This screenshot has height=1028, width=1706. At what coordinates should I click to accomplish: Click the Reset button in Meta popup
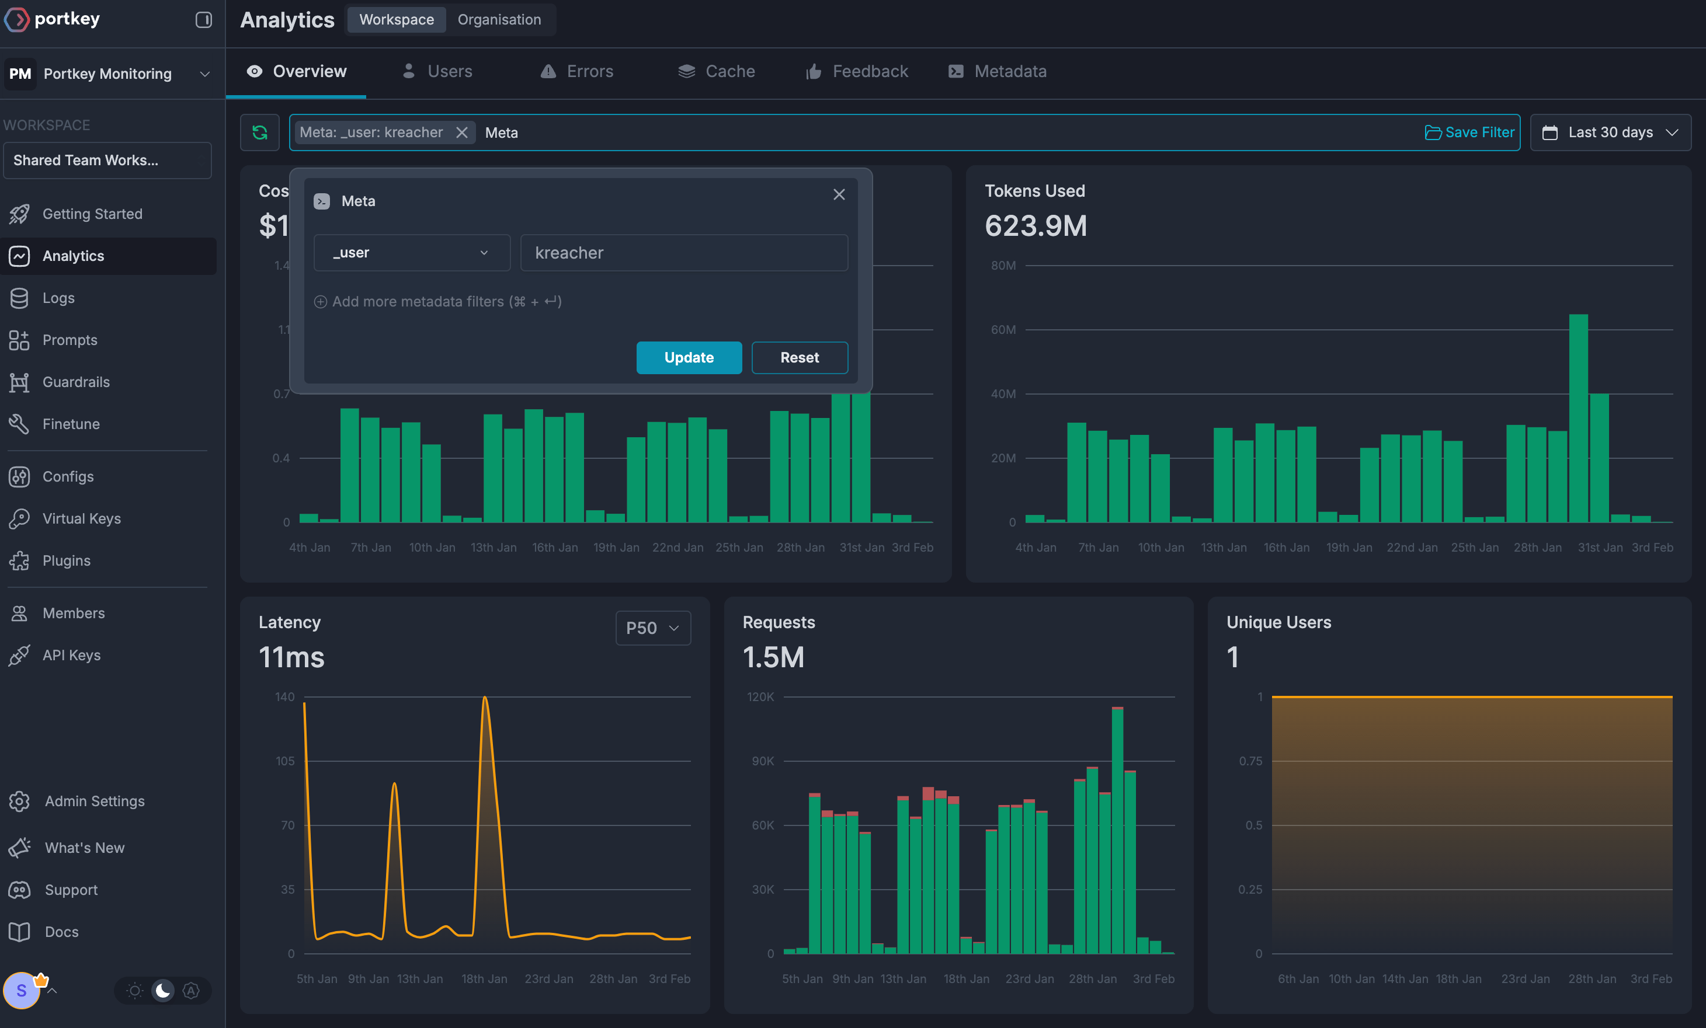coord(800,357)
